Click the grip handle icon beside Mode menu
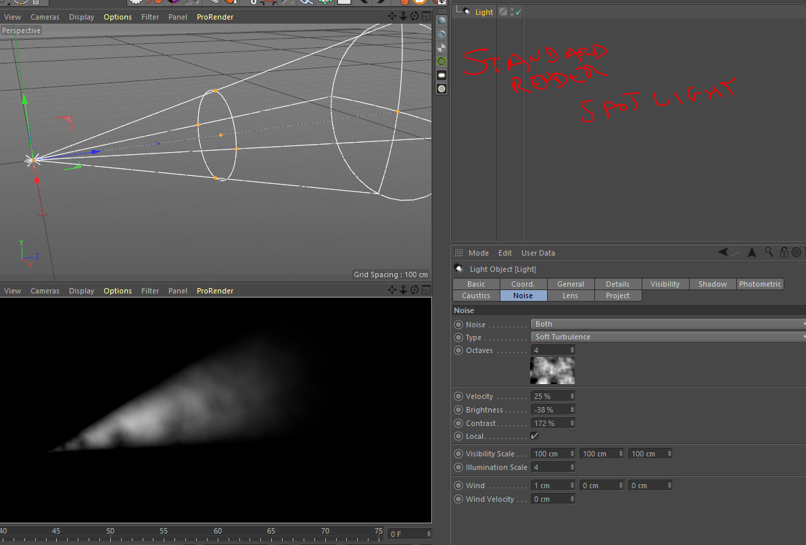806x545 pixels. point(458,252)
